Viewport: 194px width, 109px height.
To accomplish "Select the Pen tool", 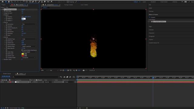I will pos(33,2).
